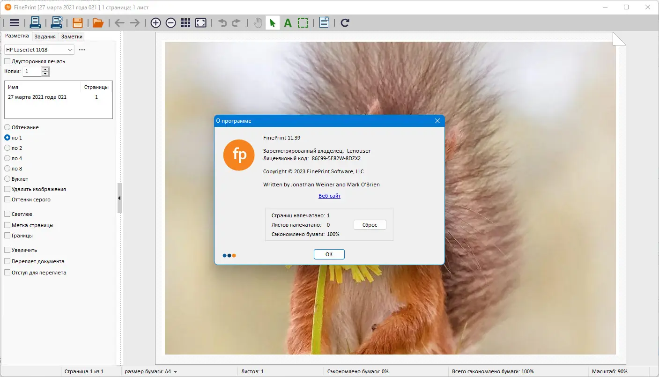Click the refresh circular arrow icon
The image size is (659, 377).
[345, 22]
